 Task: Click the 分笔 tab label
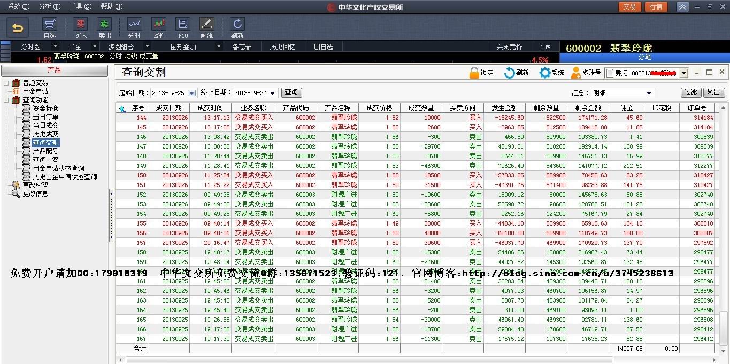tap(644, 57)
